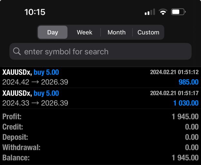The image size is (201, 165).
Task: Tap the price range 2024.33 → 2026.39
Action: [35, 103]
